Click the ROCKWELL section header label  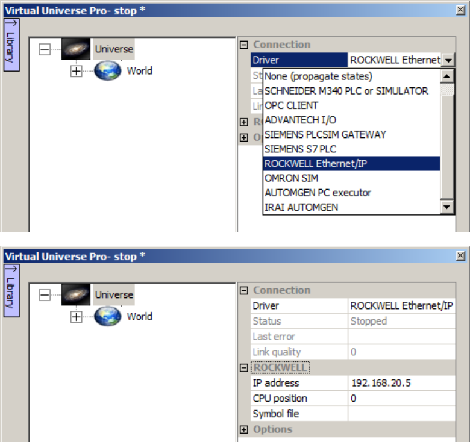point(280,368)
